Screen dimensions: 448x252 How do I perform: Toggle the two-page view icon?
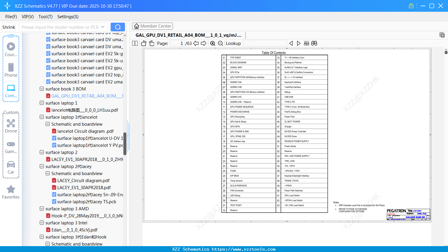point(135,43)
